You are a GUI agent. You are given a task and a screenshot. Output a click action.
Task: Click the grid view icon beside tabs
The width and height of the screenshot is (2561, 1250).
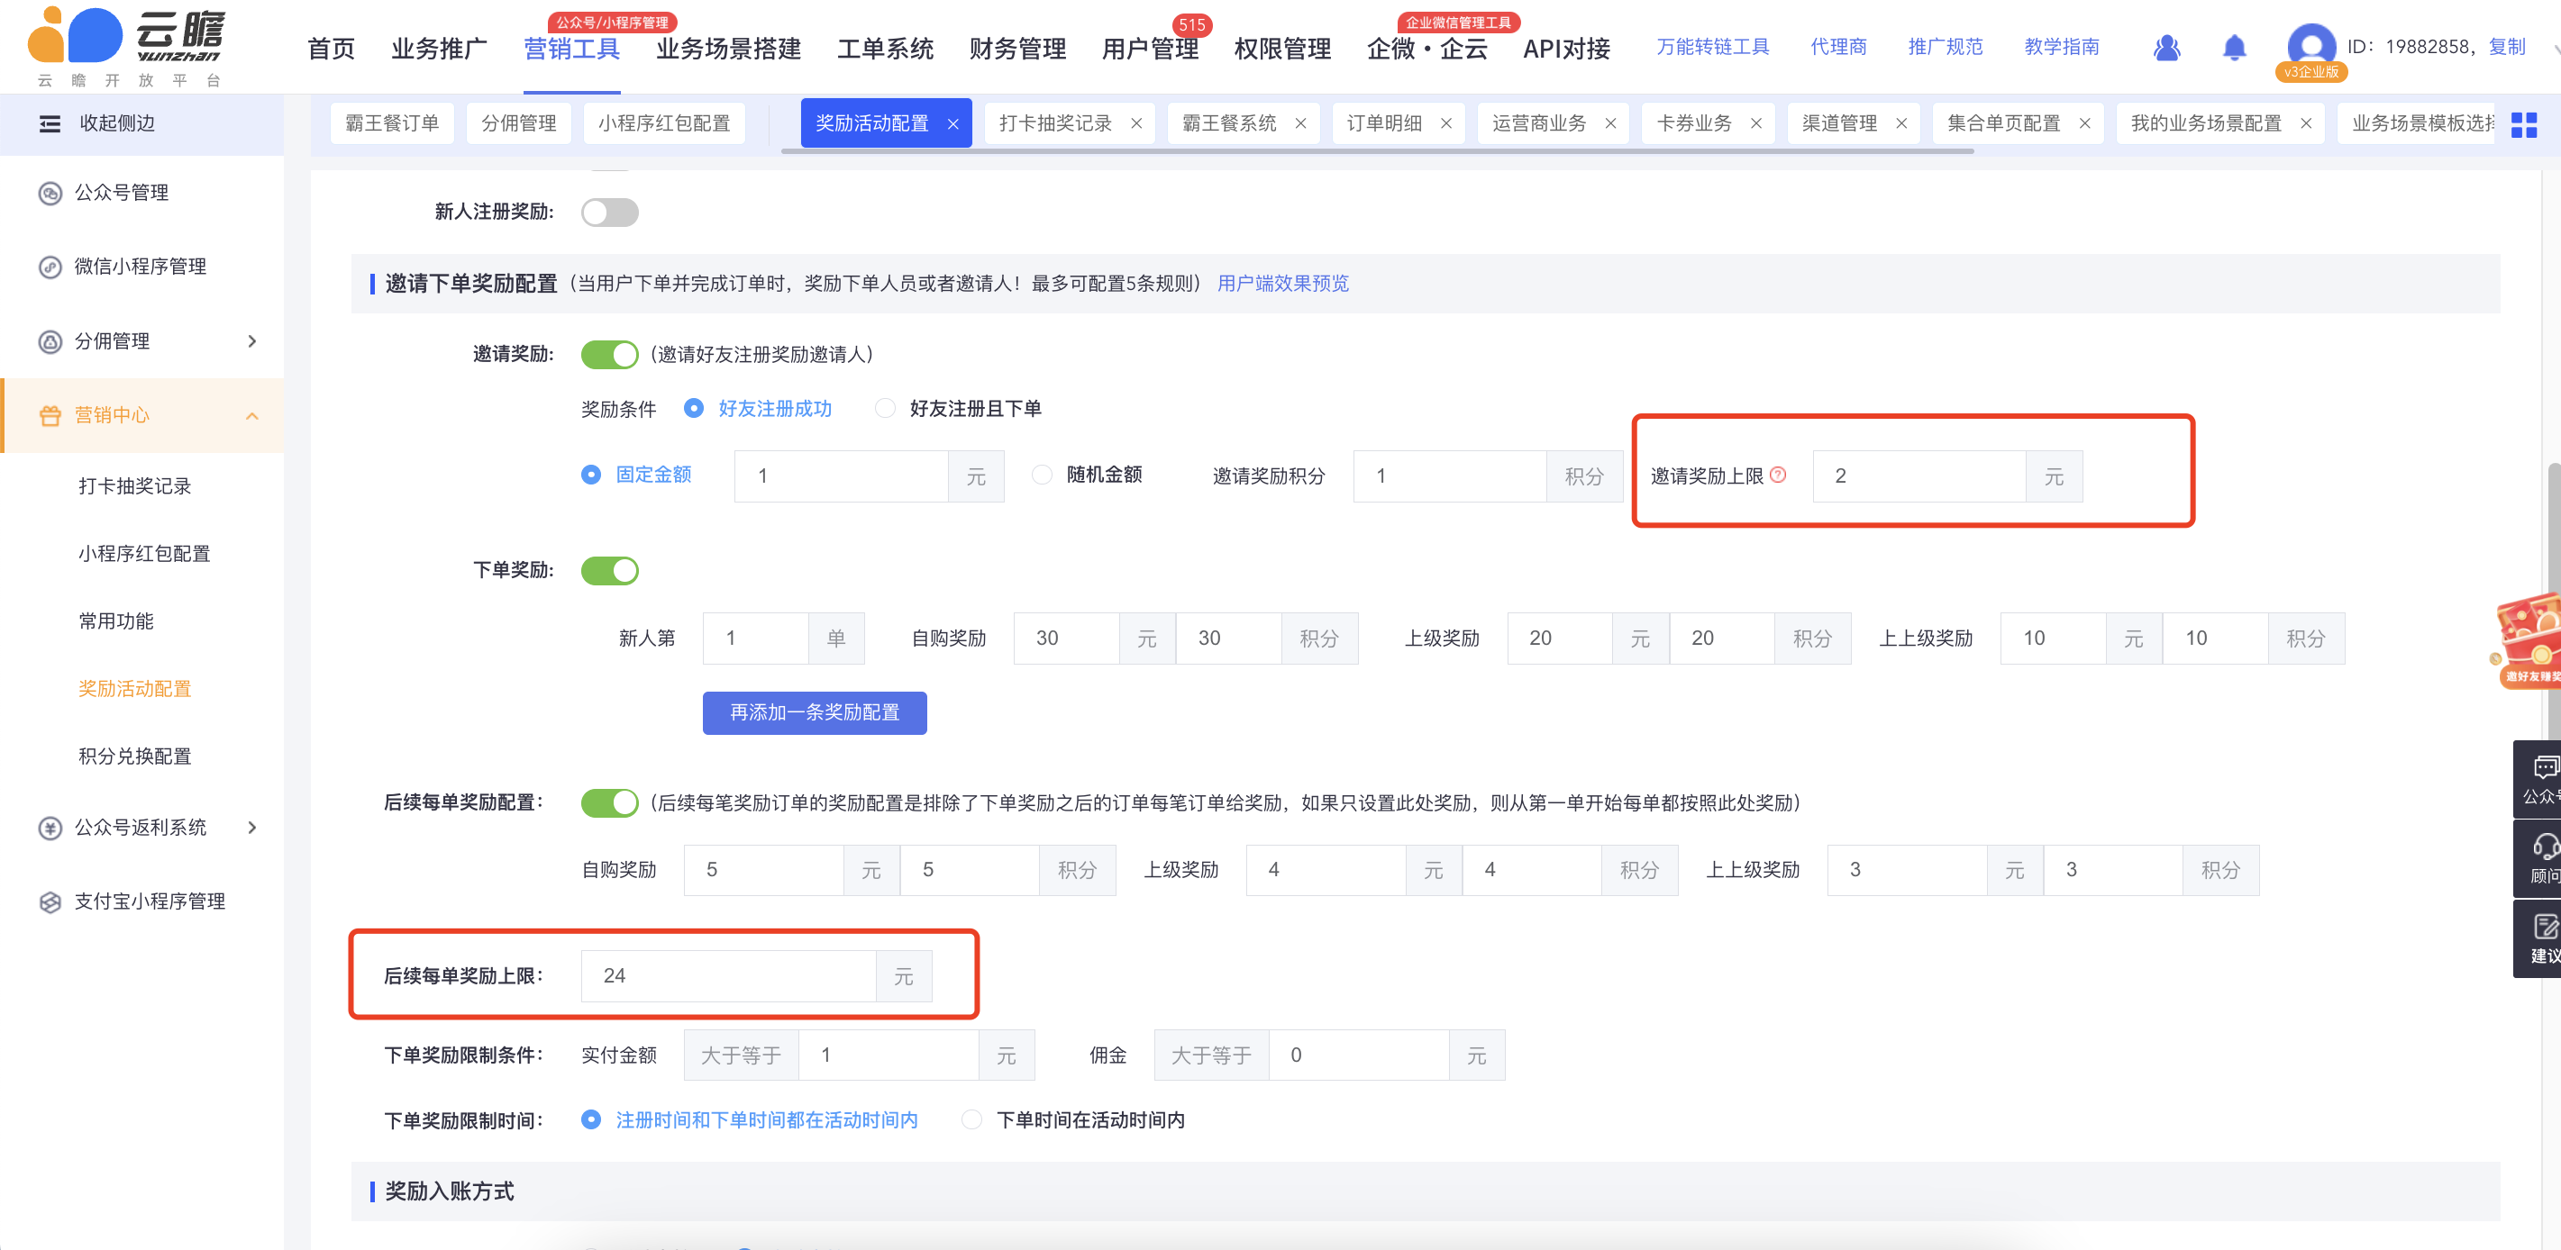pyautogui.click(x=2523, y=124)
